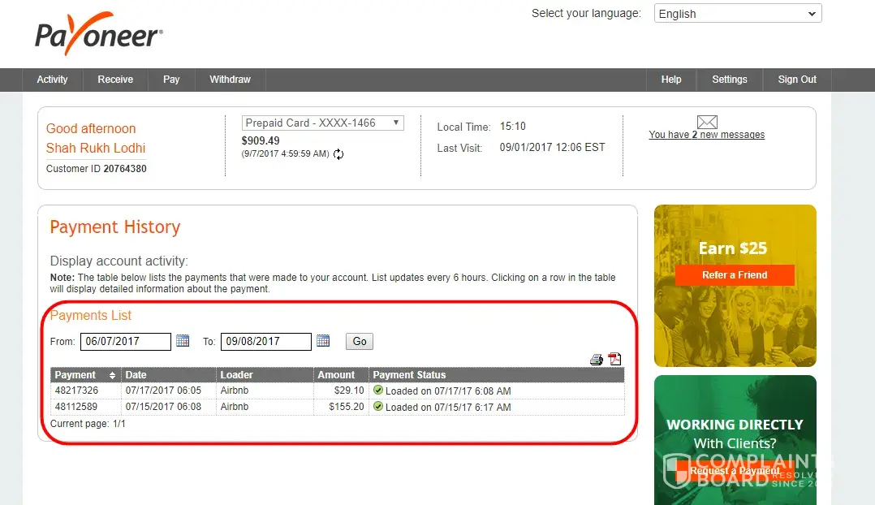
Task: Expand the language selection dropdown
Action: 737,14
